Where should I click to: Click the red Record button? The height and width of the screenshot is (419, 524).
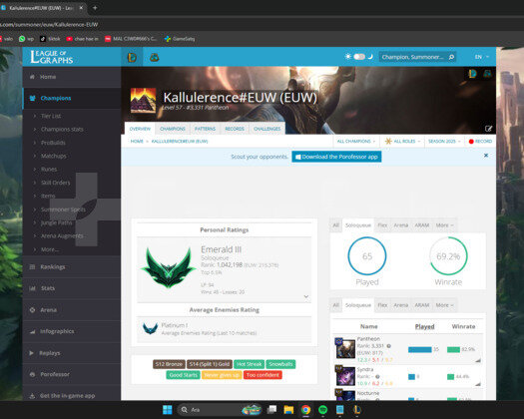[480, 142]
